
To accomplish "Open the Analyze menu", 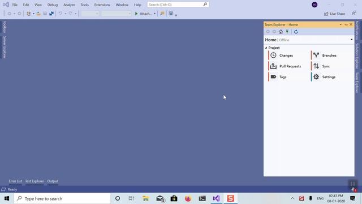I will click(69, 5).
